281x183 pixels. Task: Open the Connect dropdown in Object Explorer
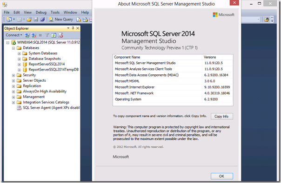click(x=14, y=35)
